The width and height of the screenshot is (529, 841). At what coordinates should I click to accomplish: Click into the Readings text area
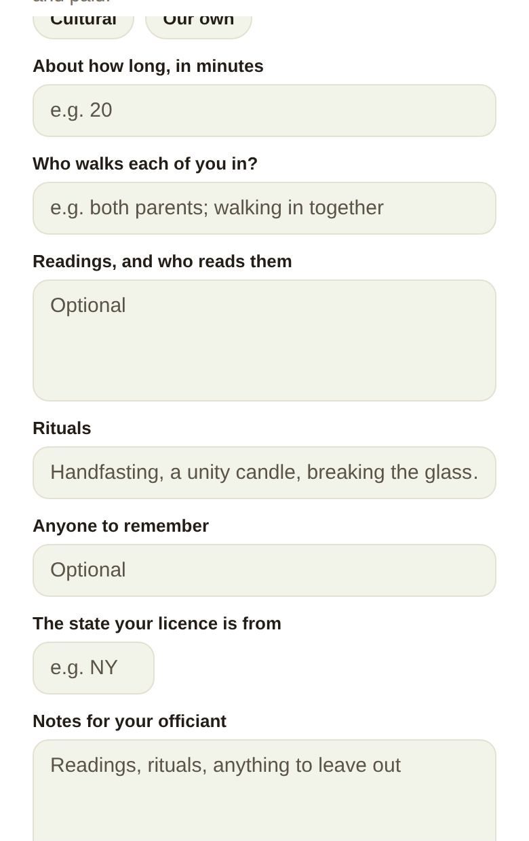(264, 340)
